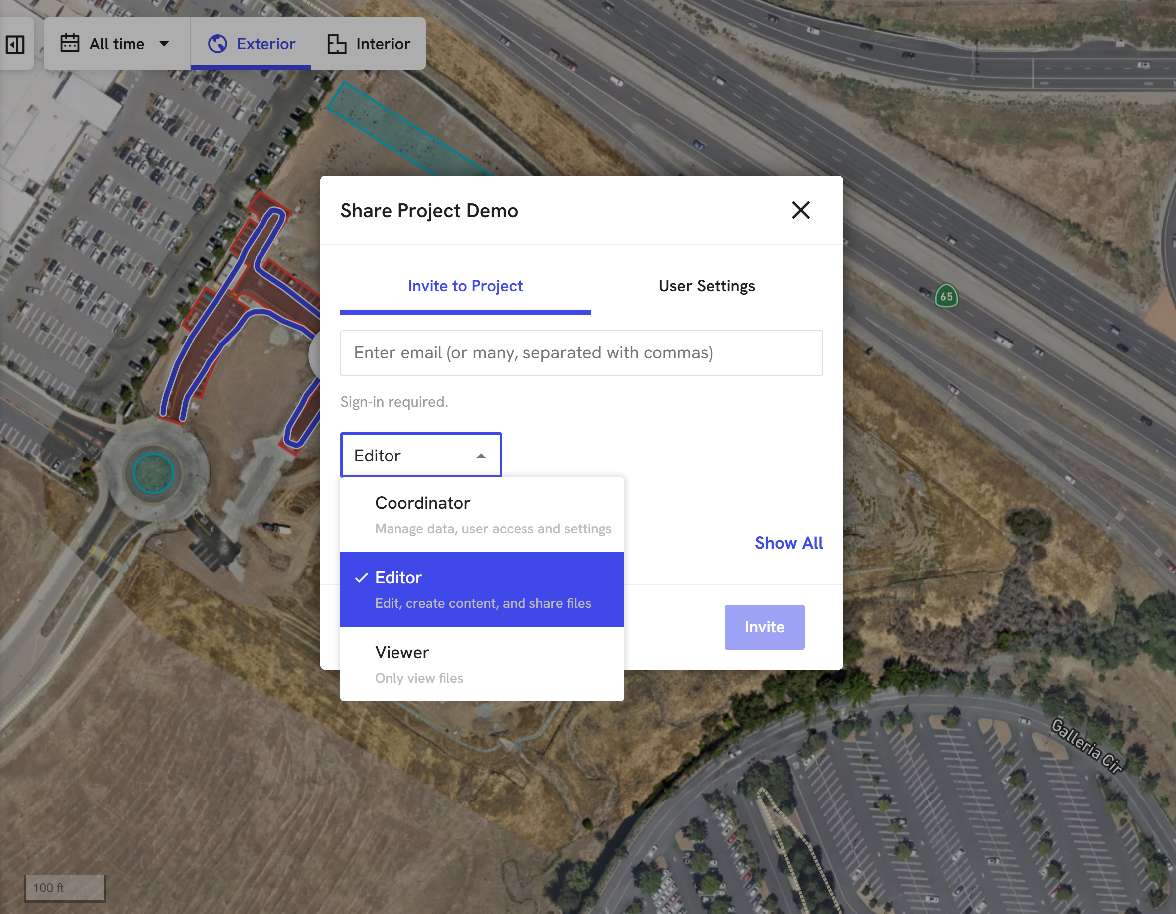This screenshot has width=1176, height=914.
Task: Close the Share Project Demo dialog
Action: (801, 210)
